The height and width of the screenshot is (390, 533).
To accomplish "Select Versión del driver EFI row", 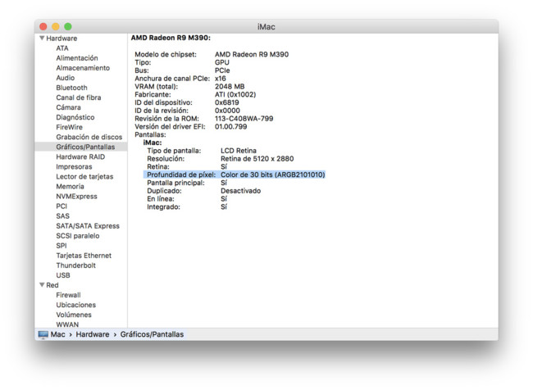I will 191,126.
